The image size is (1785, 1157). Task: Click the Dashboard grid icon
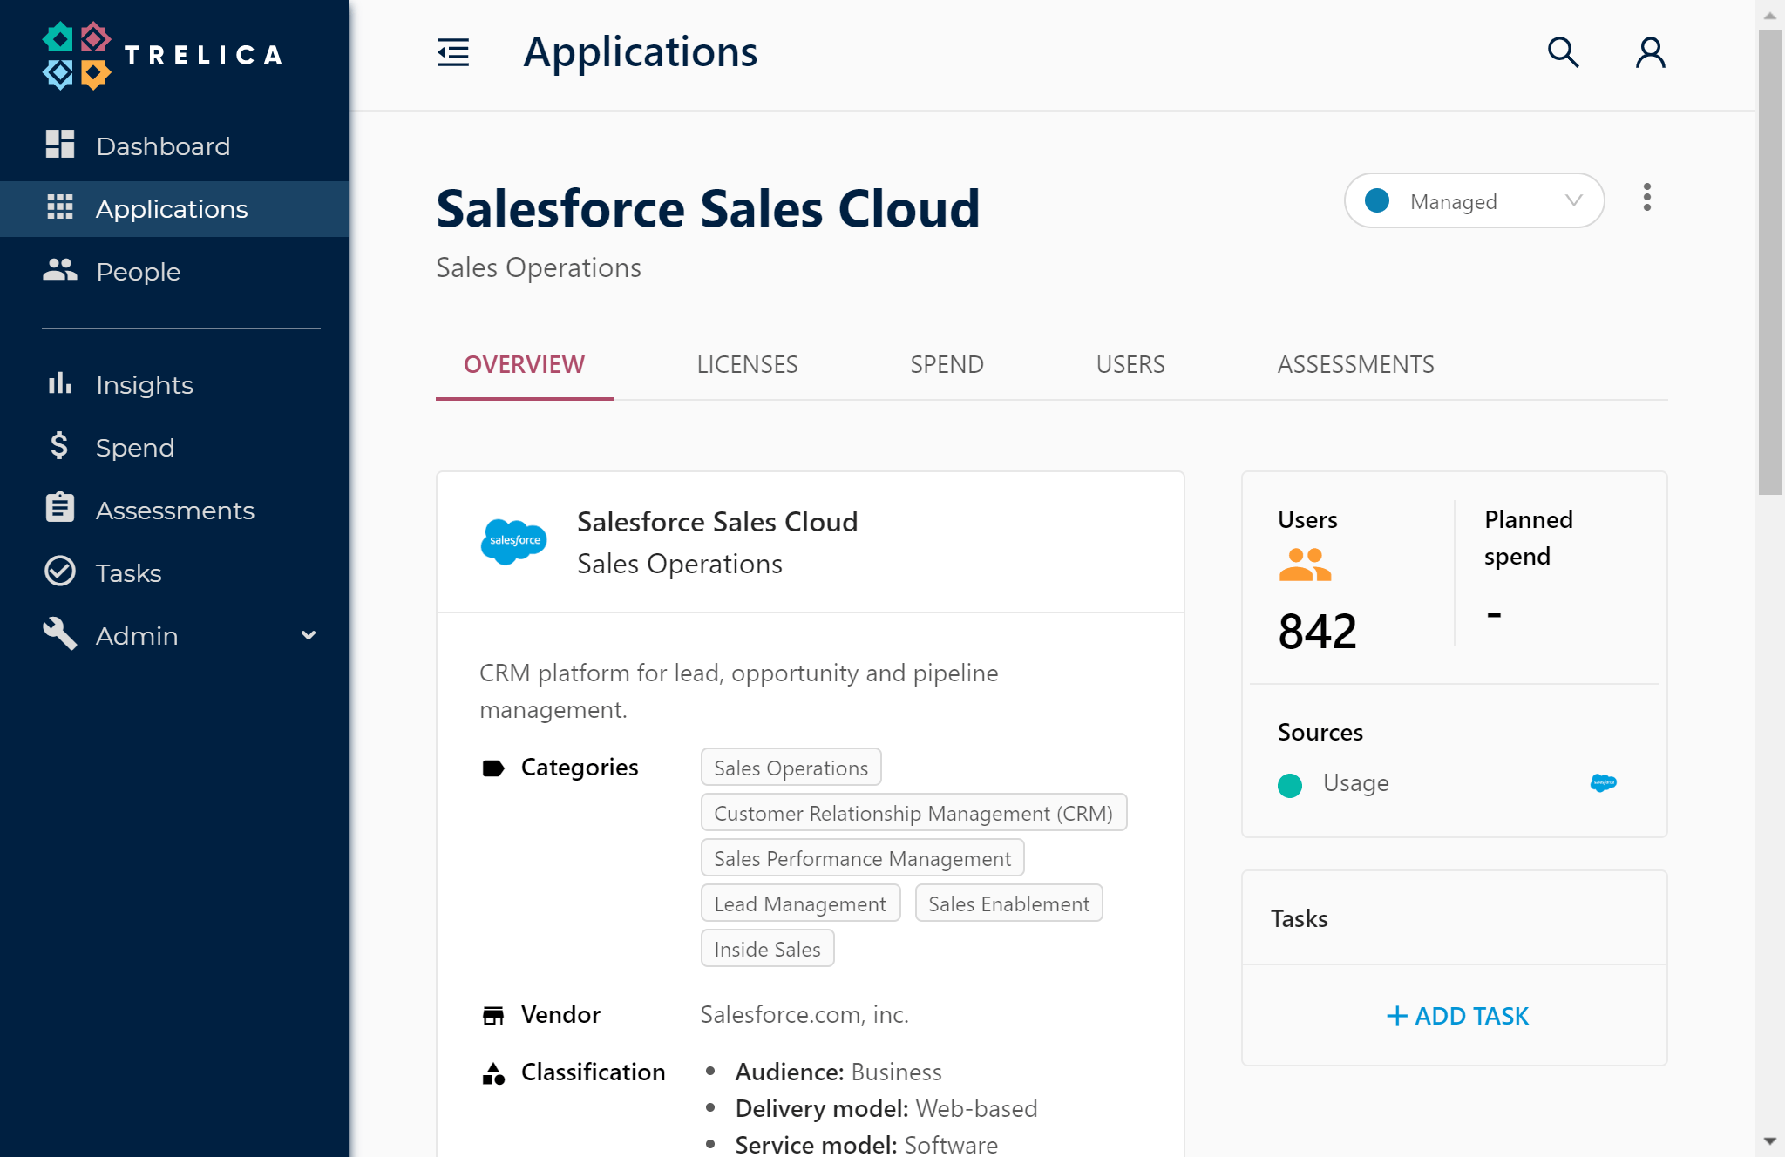point(59,145)
